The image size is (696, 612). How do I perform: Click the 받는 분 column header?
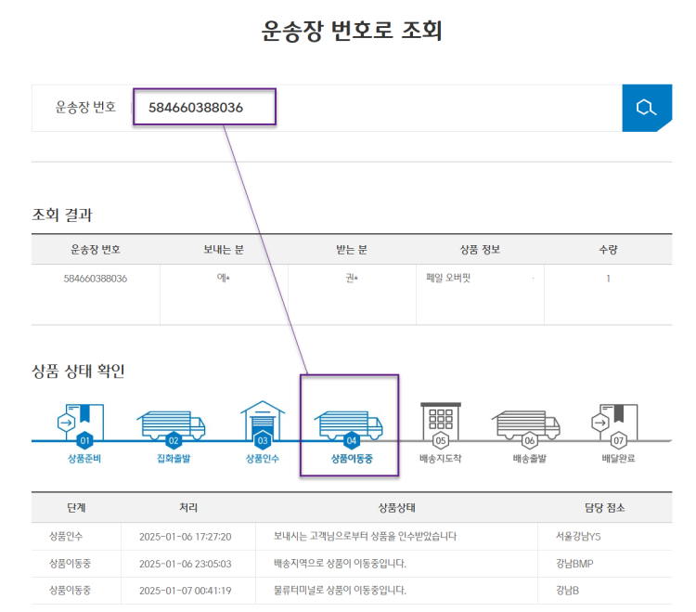click(352, 250)
